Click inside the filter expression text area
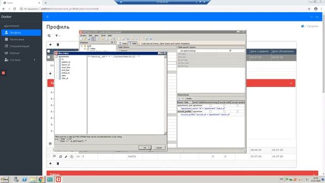325x183 pixels. pyautogui.click(x=125, y=96)
